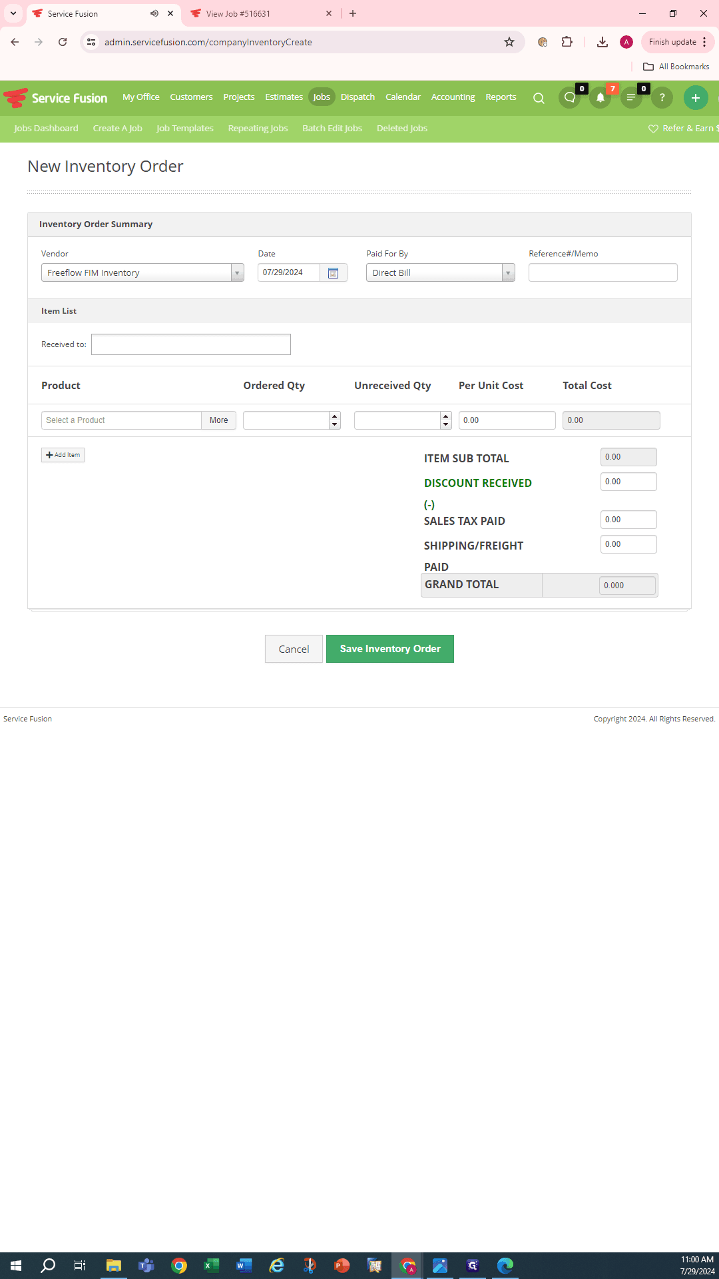Decrease Ordered Qty with down arrow
The height and width of the screenshot is (1279, 719).
click(x=335, y=425)
